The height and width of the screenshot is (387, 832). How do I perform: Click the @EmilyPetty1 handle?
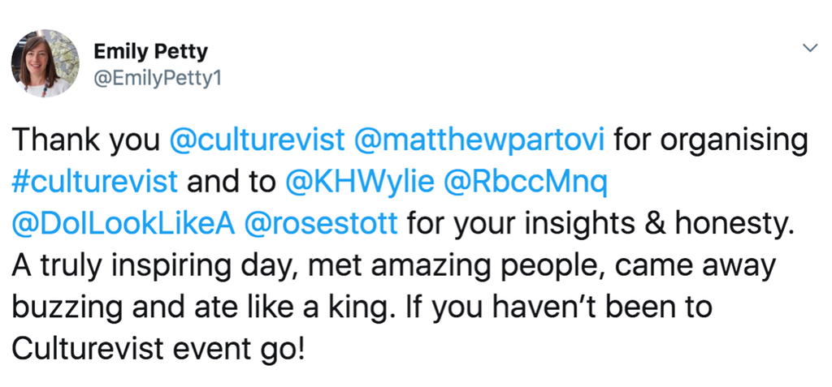158,79
